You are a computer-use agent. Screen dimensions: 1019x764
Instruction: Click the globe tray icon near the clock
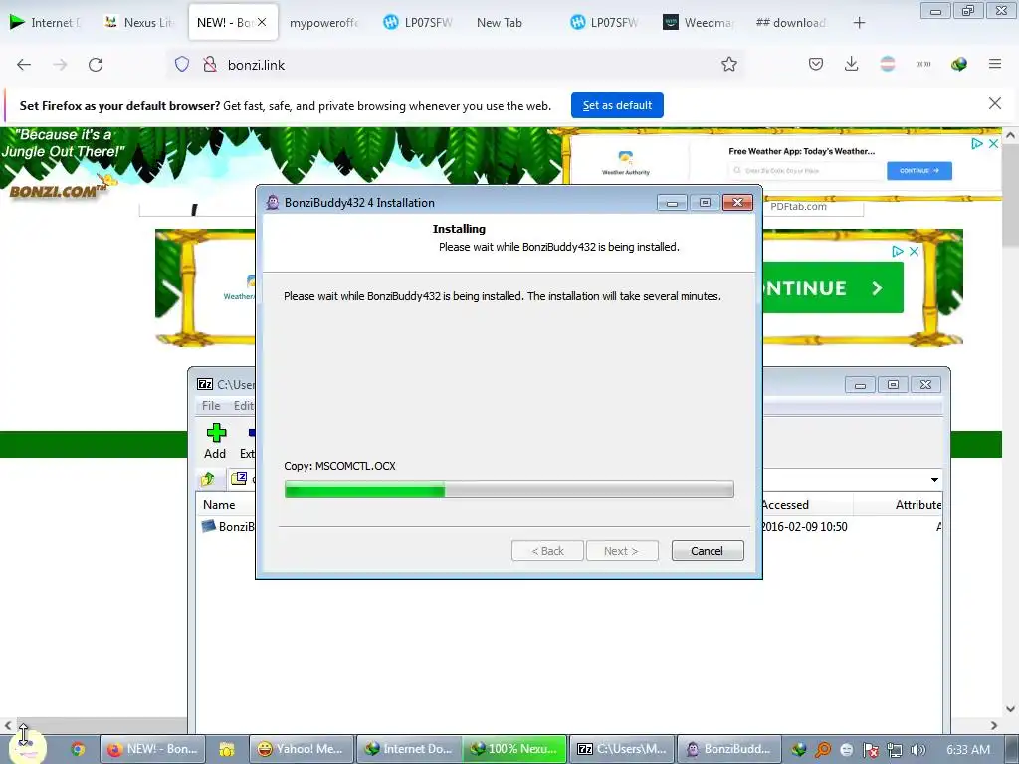(799, 750)
